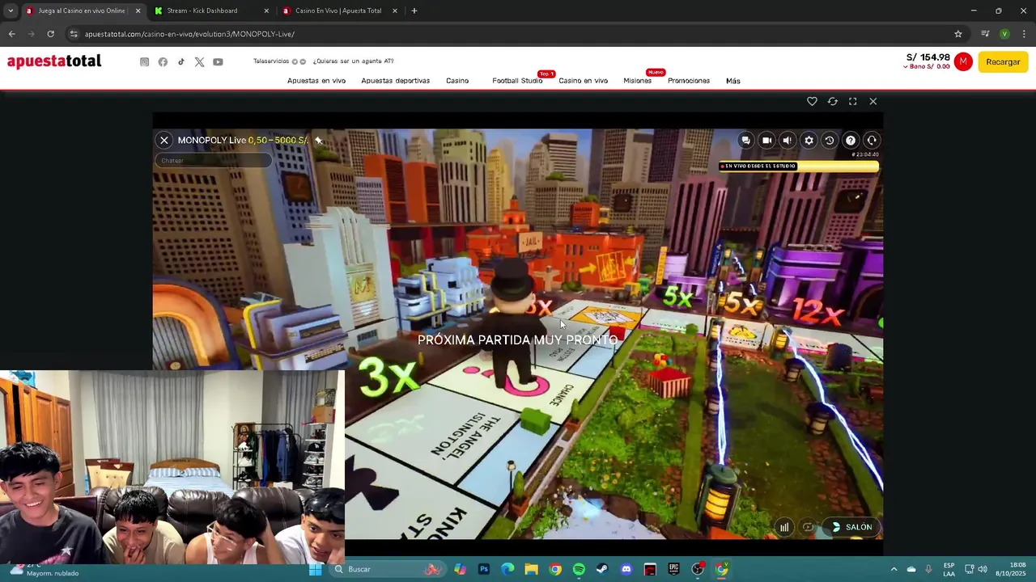1036x582 pixels.
Task: Open Epic Games Launcher from taskbar
Action: (x=673, y=569)
